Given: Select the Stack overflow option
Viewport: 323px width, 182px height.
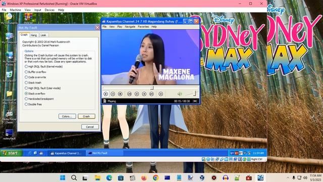Looking at the screenshot, I should [x=35, y=94].
